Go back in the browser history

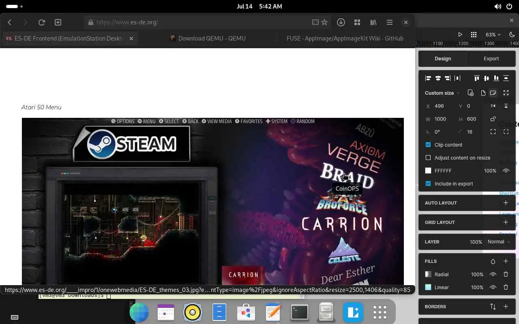click(x=10, y=22)
